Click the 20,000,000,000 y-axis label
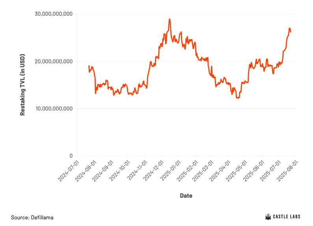The height and width of the screenshot is (226, 313). (54, 61)
